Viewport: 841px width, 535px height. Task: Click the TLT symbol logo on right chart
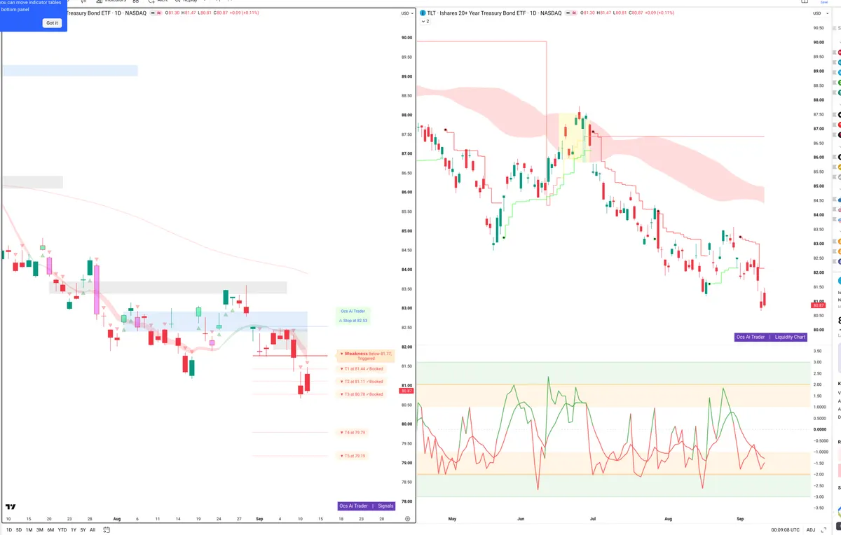click(x=422, y=13)
